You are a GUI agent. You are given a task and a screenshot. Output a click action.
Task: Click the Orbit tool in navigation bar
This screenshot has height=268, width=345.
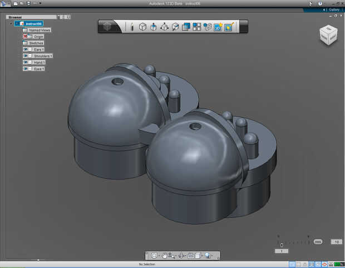154,256
